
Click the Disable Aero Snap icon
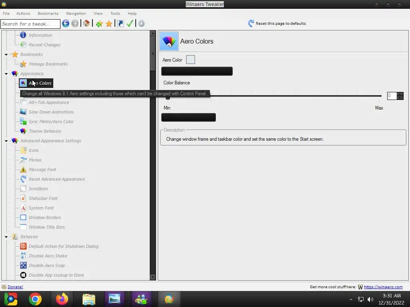23,265
